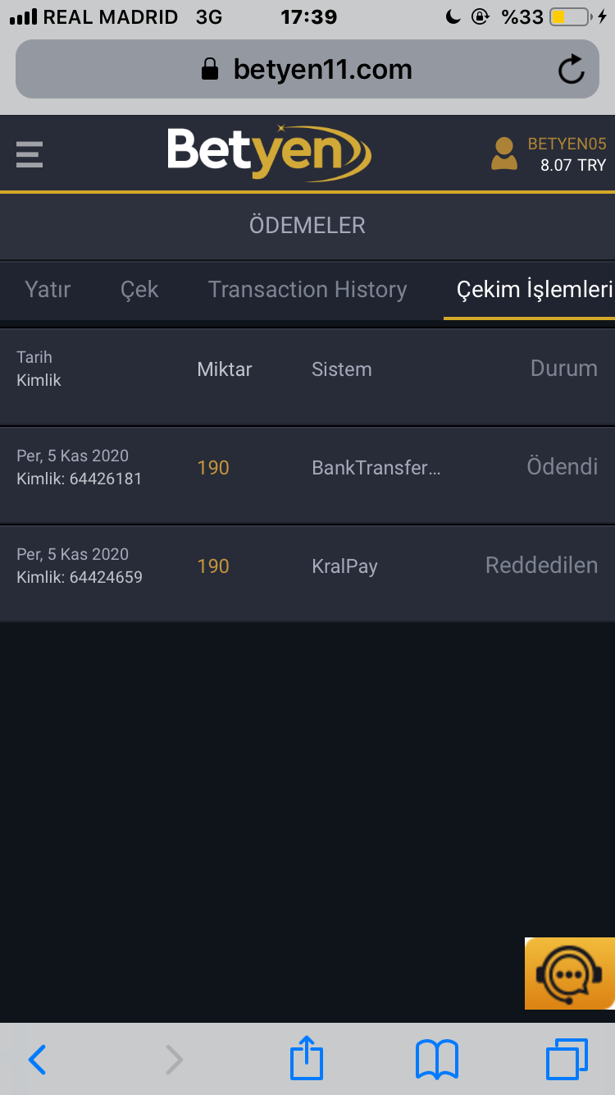The width and height of the screenshot is (615, 1095).
Task: Open the user profile icon
Action: [503, 153]
